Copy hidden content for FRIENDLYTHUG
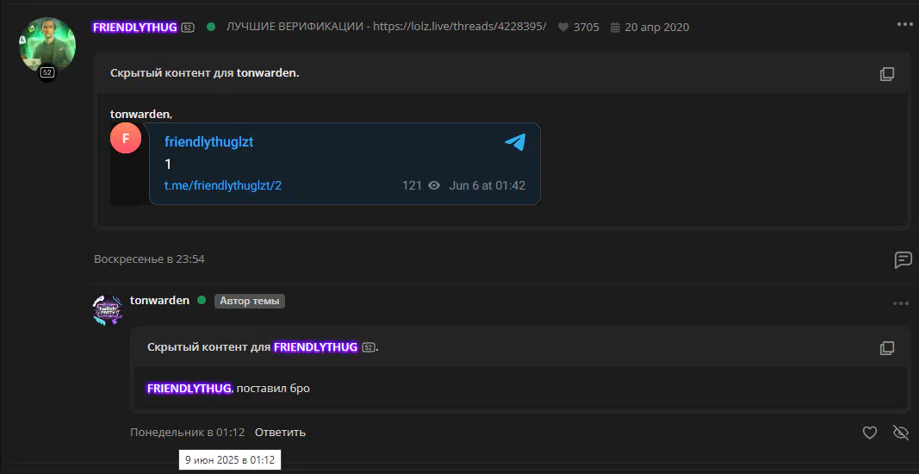 point(887,348)
